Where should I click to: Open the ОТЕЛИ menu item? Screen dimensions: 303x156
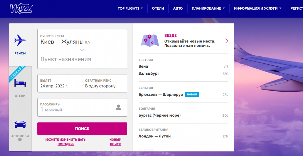pos(158,8)
